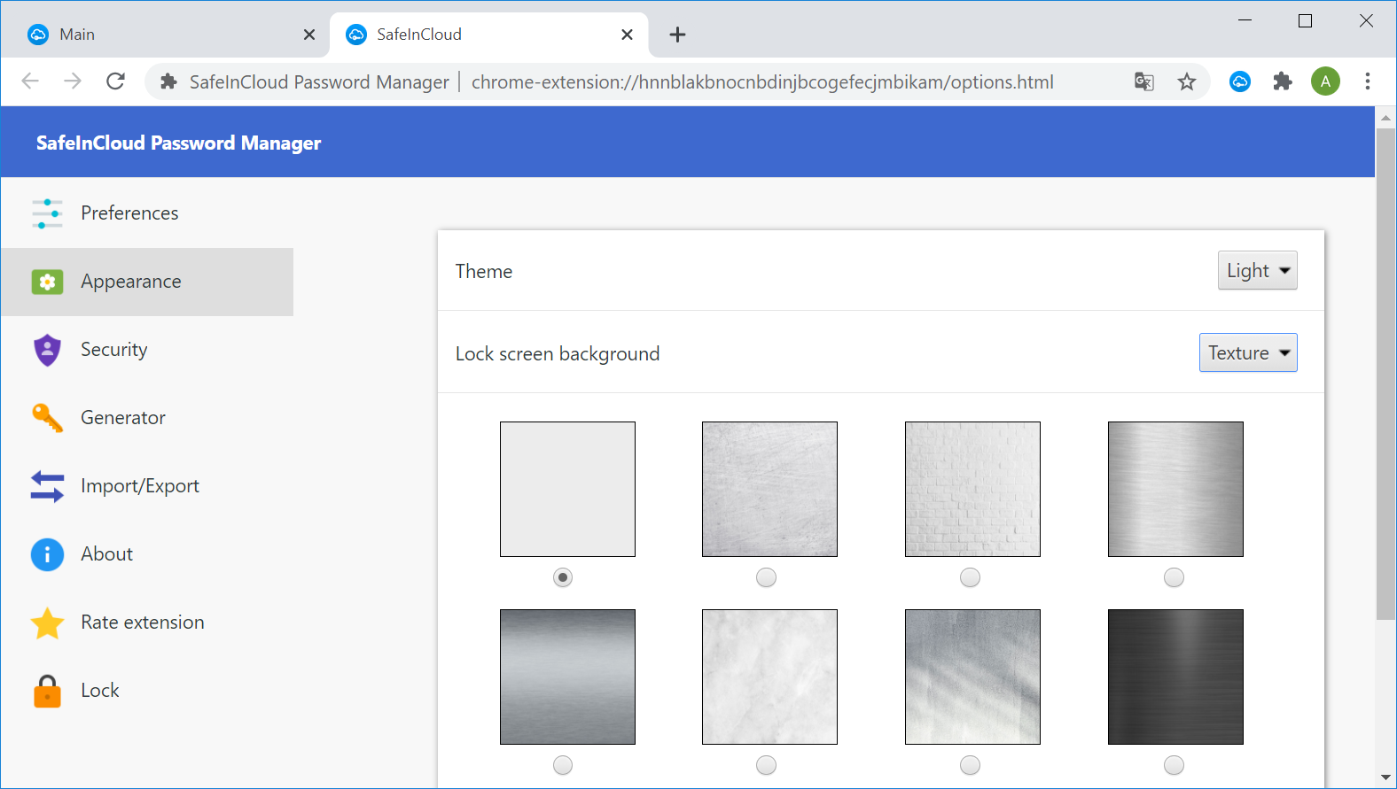This screenshot has width=1397, height=789.
Task: Click the extension puzzle icon before the URL
Action: 168,81
